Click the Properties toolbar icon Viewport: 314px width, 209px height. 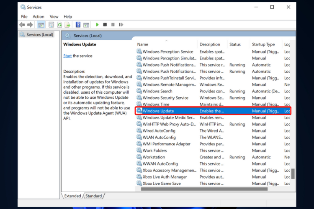tap(51, 25)
